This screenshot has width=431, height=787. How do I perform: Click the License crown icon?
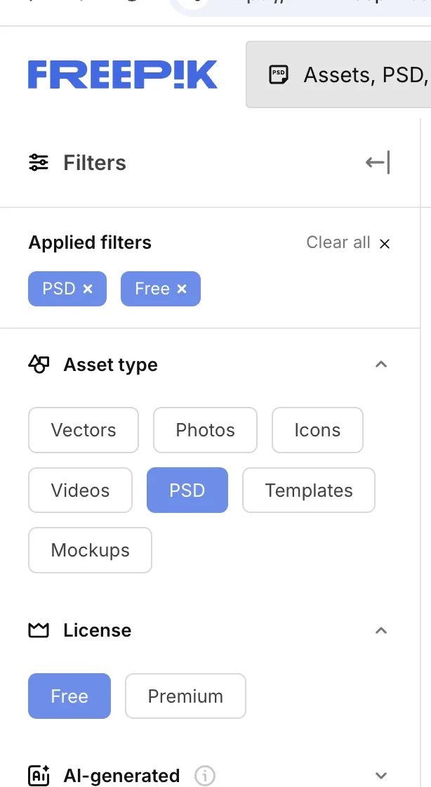[39, 630]
